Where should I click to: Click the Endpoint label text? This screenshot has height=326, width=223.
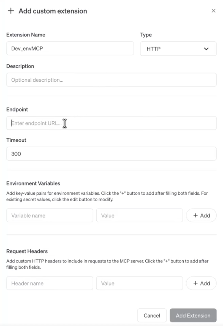(17, 109)
